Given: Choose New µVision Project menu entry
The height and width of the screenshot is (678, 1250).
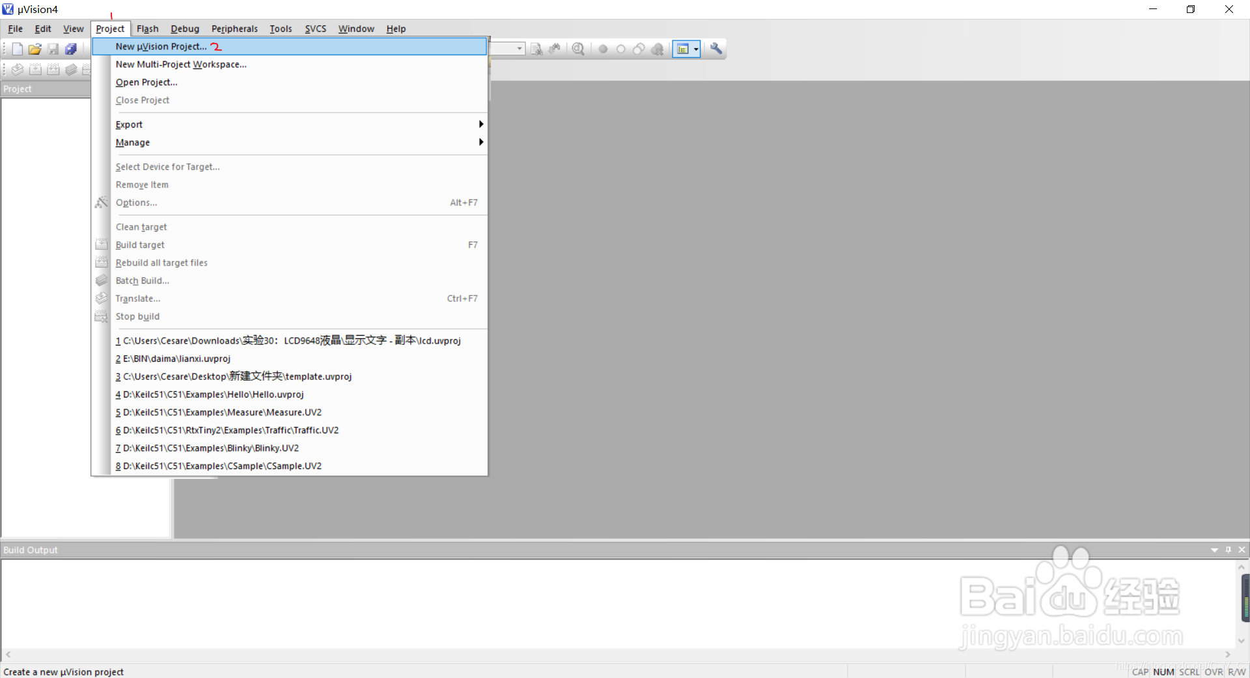Looking at the screenshot, I should click(x=290, y=46).
